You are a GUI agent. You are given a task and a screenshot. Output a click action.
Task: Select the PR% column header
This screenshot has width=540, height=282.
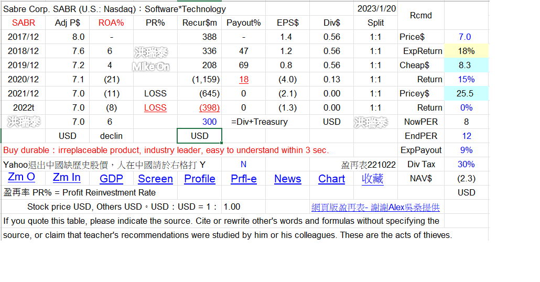click(155, 23)
